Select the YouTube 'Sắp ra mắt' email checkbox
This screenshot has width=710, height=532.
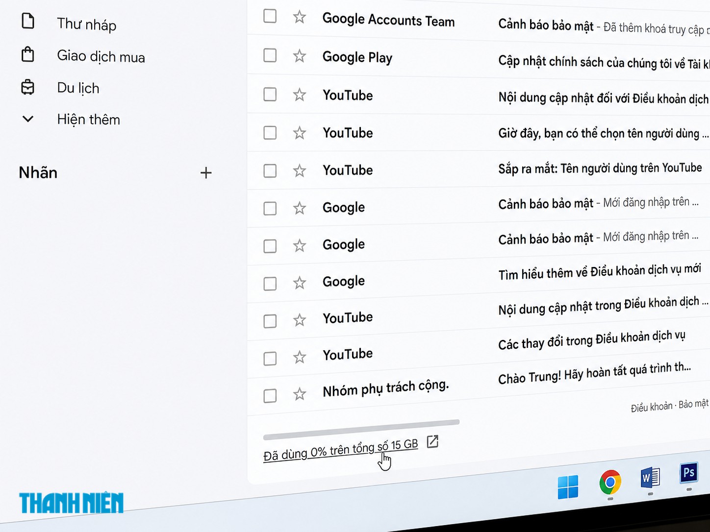coord(270,170)
